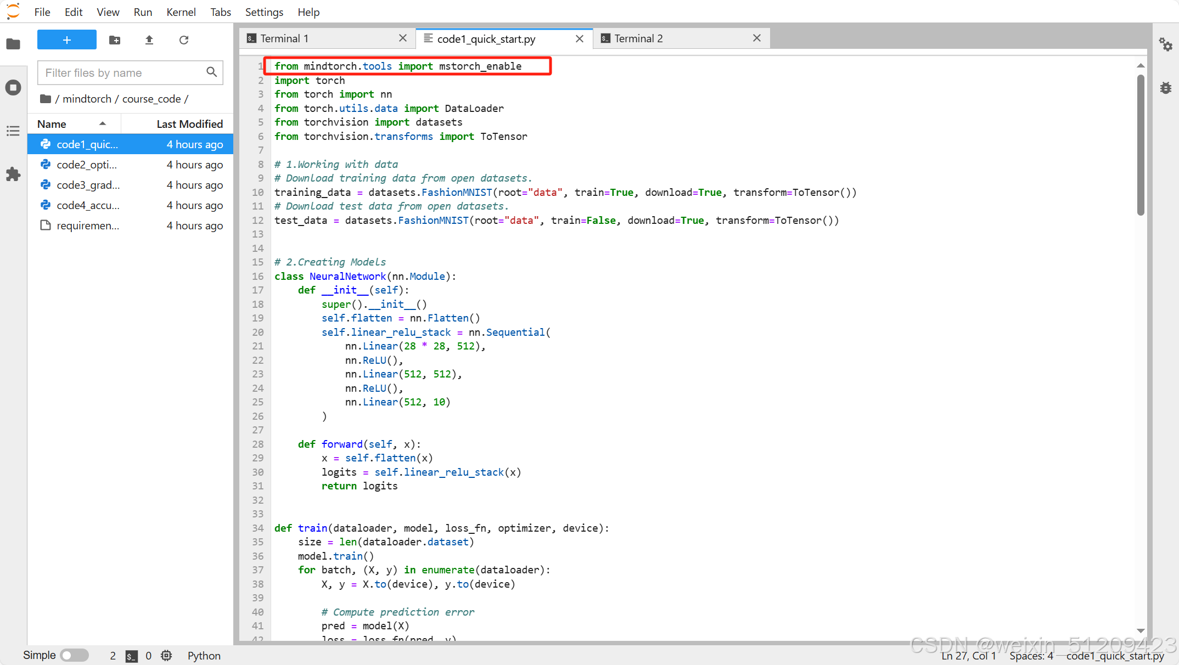Navigate to the mindtorch breadcrumb folder
This screenshot has width=1179, height=665.
click(87, 99)
